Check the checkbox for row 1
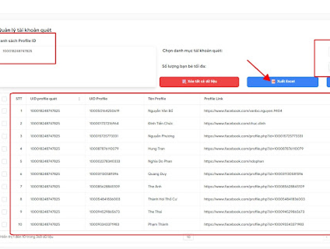The height and width of the screenshot is (249, 330). [x=4, y=111]
